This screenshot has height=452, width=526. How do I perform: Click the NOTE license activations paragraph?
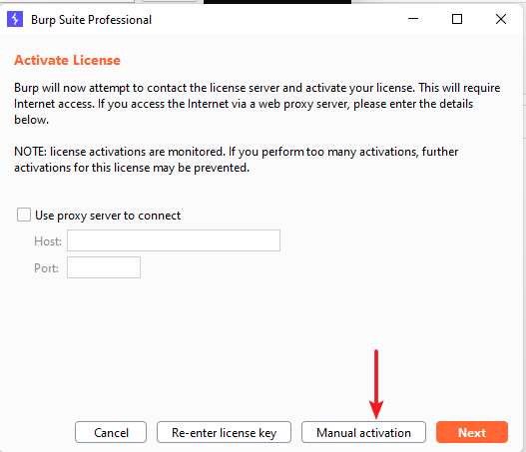tap(237, 160)
